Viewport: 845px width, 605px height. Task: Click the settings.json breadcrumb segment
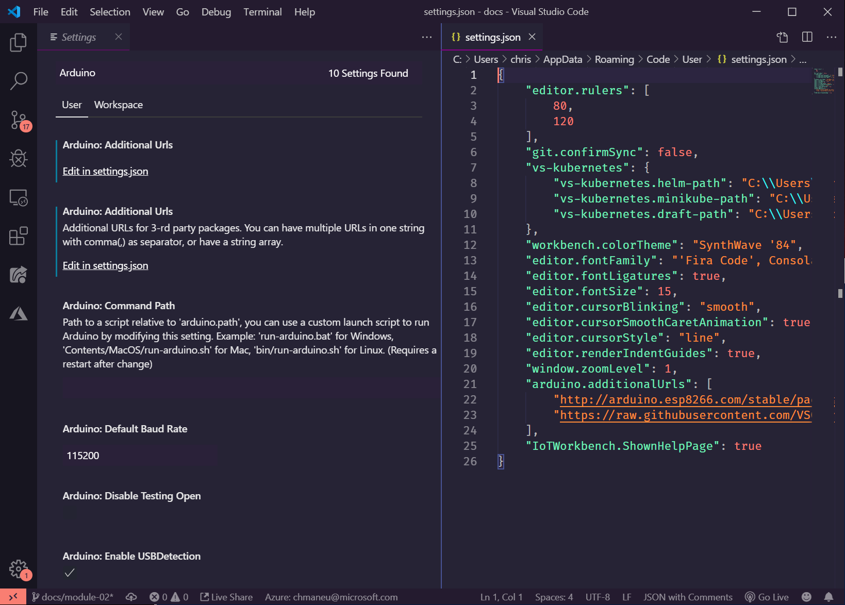point(752,59)
